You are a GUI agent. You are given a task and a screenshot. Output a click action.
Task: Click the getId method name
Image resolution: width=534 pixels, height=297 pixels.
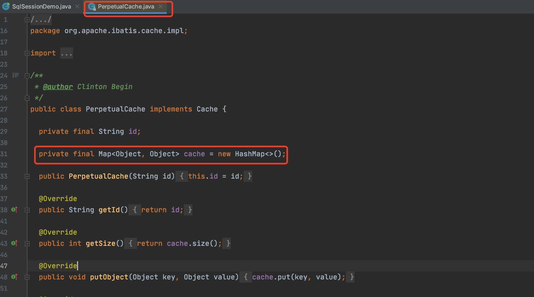click(109, 210)
